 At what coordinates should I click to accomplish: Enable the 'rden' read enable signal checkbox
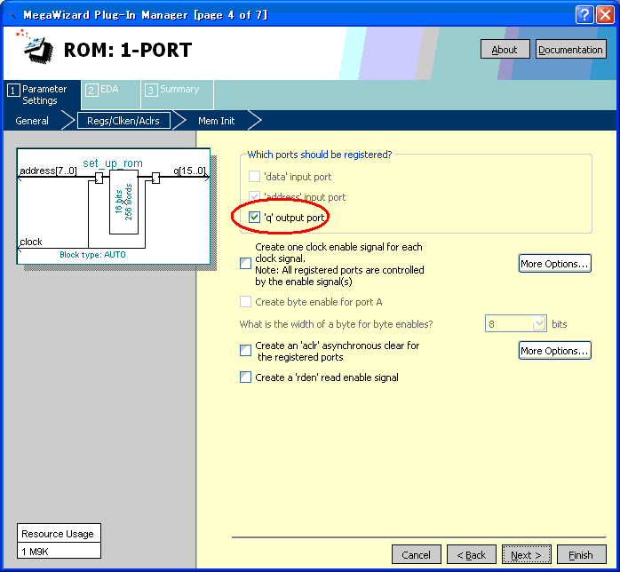pos(245,377)
